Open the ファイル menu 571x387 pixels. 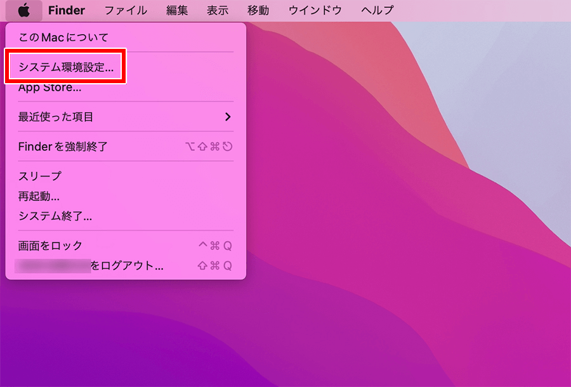point(126,10)
